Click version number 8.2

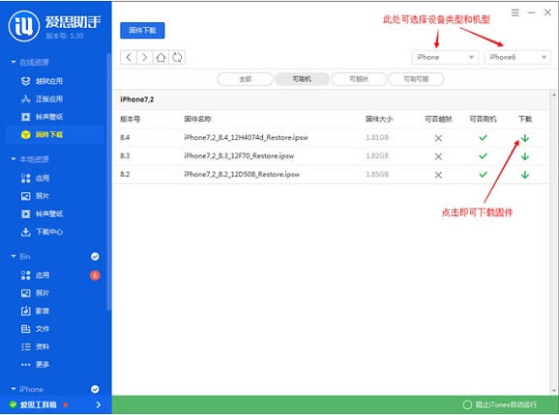click(x=125, y=175)
